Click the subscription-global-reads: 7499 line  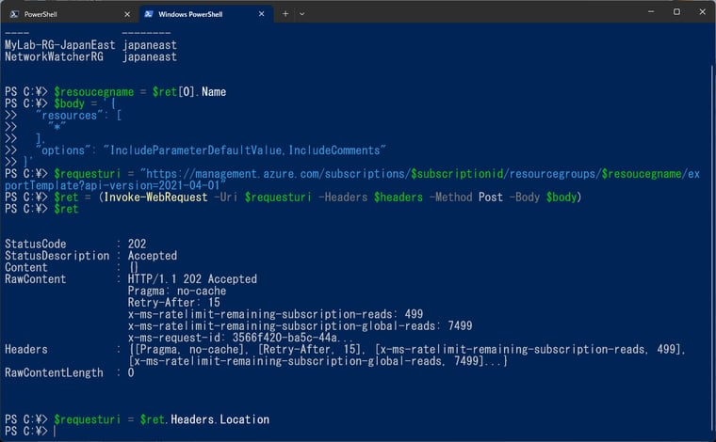300,326
